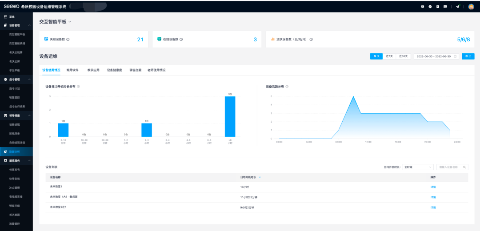The height and width of the screenshot is (231, 480).
Task: Open the 全时段 daily duration dropdown
Action: pyautogui.click(x=417, y=167)
